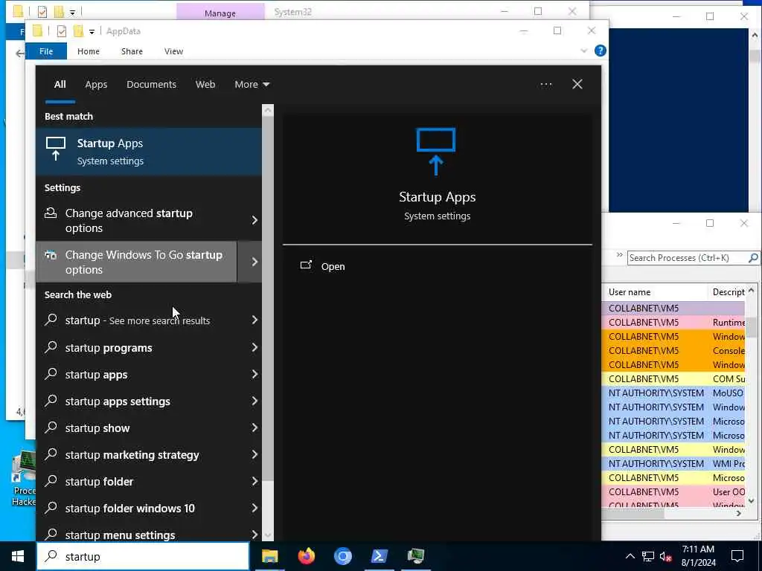Select Manage tab in System32 window

(x=220, y=13)
